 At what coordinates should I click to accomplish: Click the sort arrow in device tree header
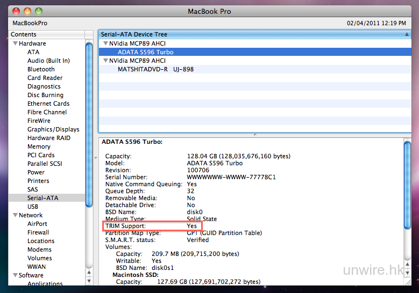coord(407,34)
